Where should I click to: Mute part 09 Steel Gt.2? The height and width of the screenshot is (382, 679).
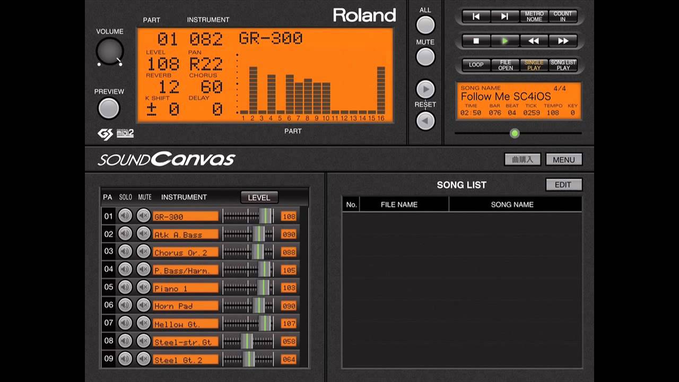(x=143, y=359)
